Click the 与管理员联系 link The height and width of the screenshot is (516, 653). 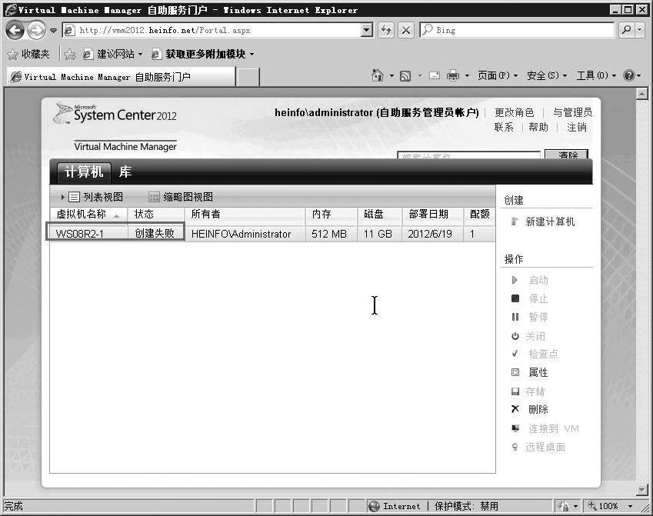(x=572, y=112)
